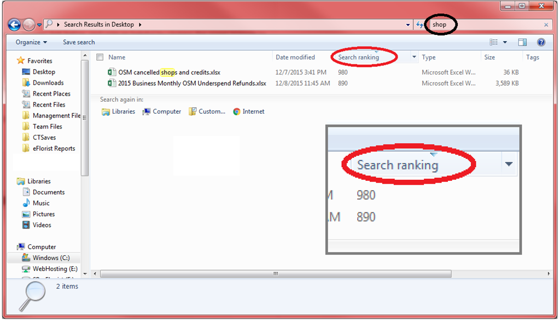Viewport: 560px width, 323px height.
Task: Tick the select-all checkbox beside Name
Action: point(100,57)
